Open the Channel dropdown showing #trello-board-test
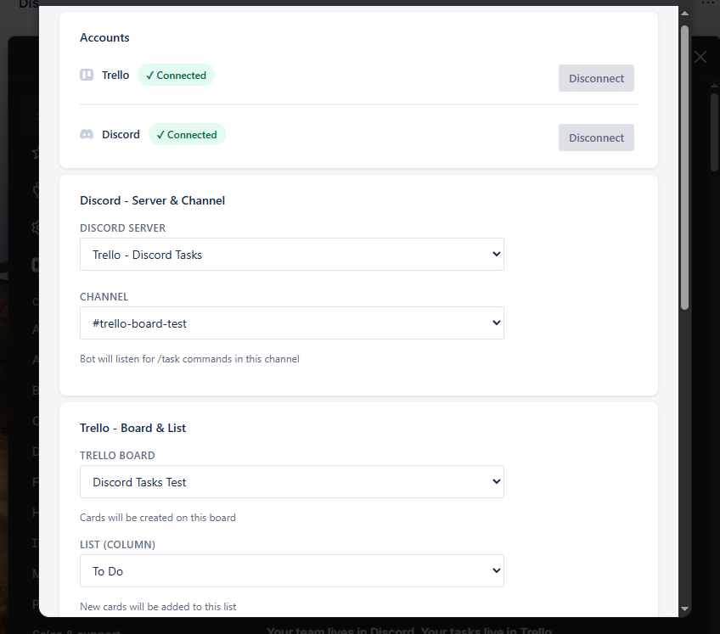 292,323
